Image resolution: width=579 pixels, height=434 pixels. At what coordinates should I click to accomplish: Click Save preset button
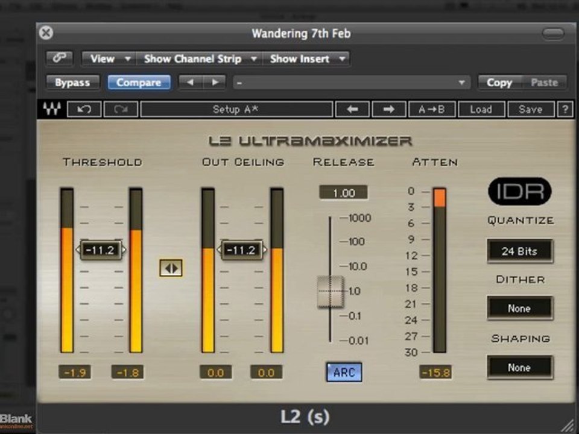[x=531, y=109]
